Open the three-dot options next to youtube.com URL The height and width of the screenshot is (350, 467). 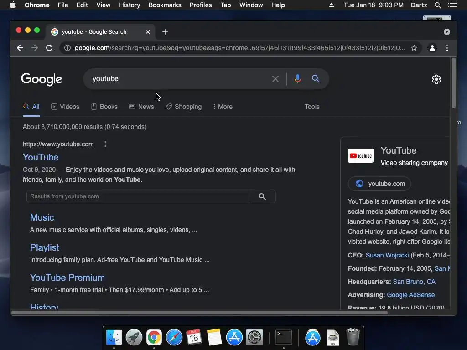click(x=105, y=144)
